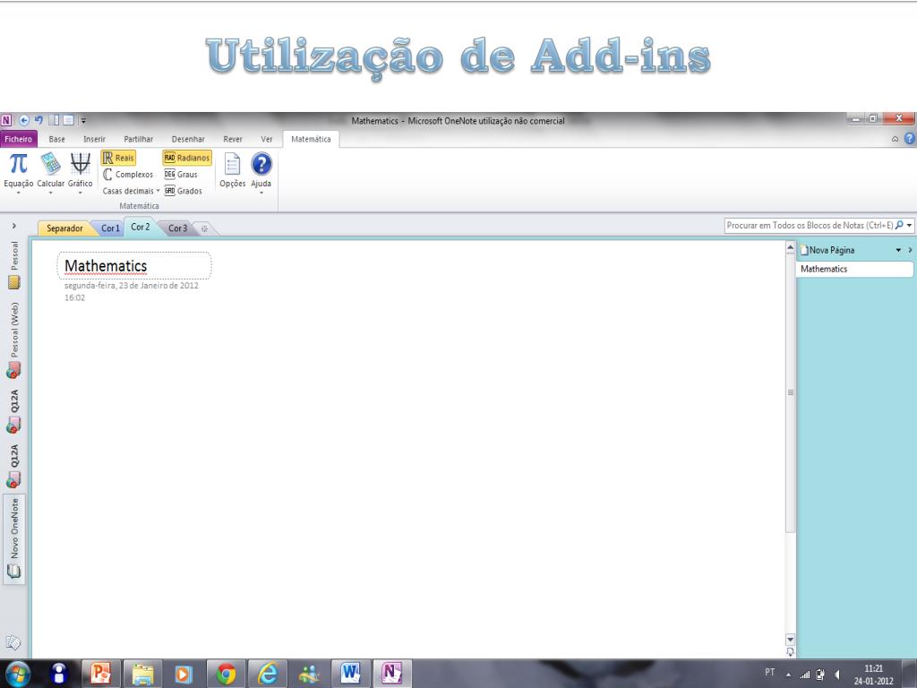917x688 pixels.
Task: Open the Ficheiro menu
Action: pyautogui.click(x=19, y=139)
